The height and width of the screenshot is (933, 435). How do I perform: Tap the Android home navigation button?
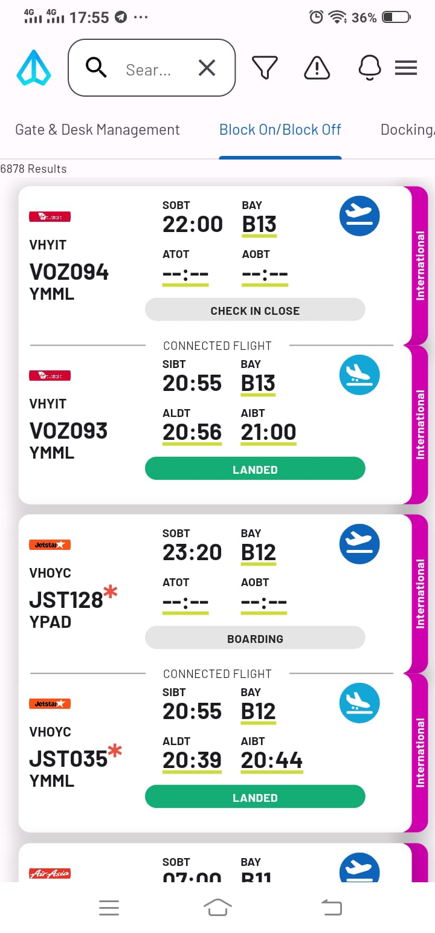[218, 907]
